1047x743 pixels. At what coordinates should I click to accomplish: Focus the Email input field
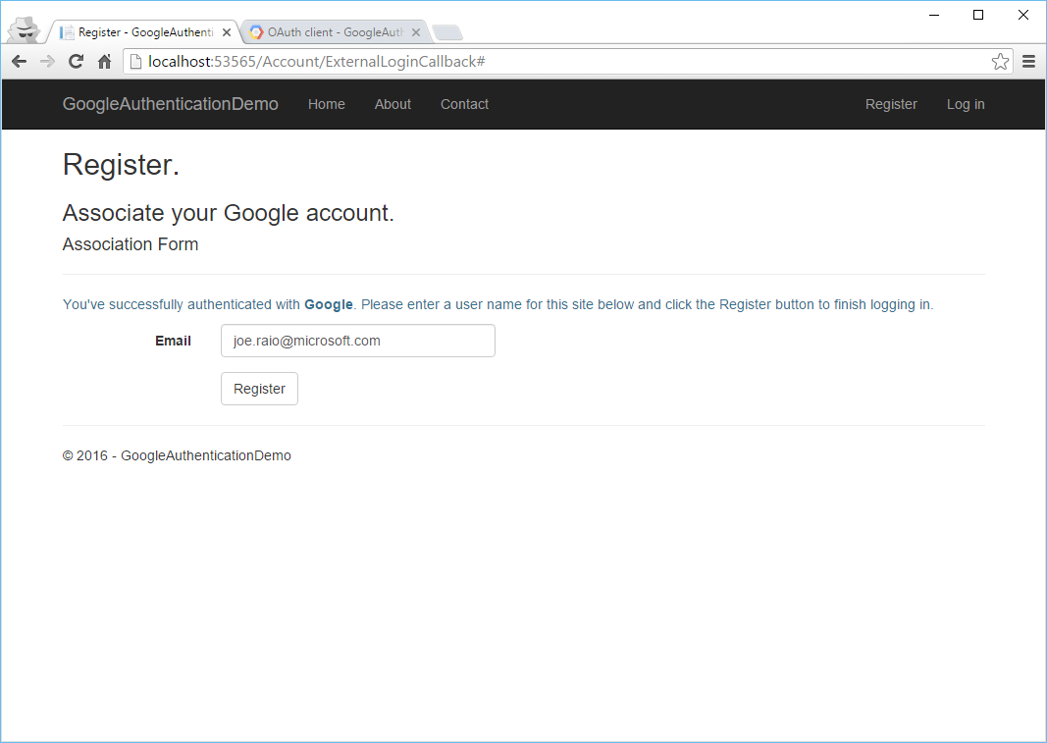pyautogui.click(x=358, y=341)
